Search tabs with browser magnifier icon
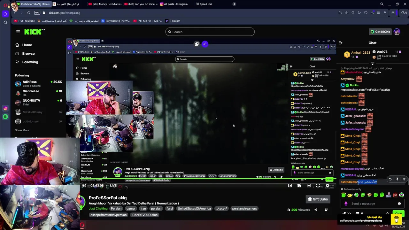The height and width of the screenshot is (230, 409). (382, 4)
